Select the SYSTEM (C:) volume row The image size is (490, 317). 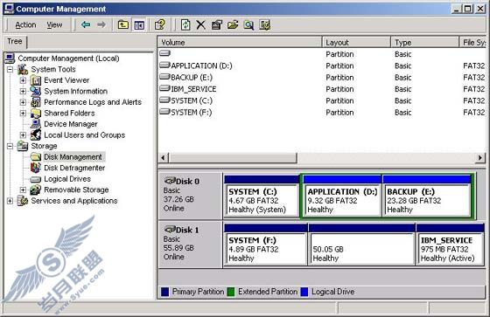[x=322, y=100]
